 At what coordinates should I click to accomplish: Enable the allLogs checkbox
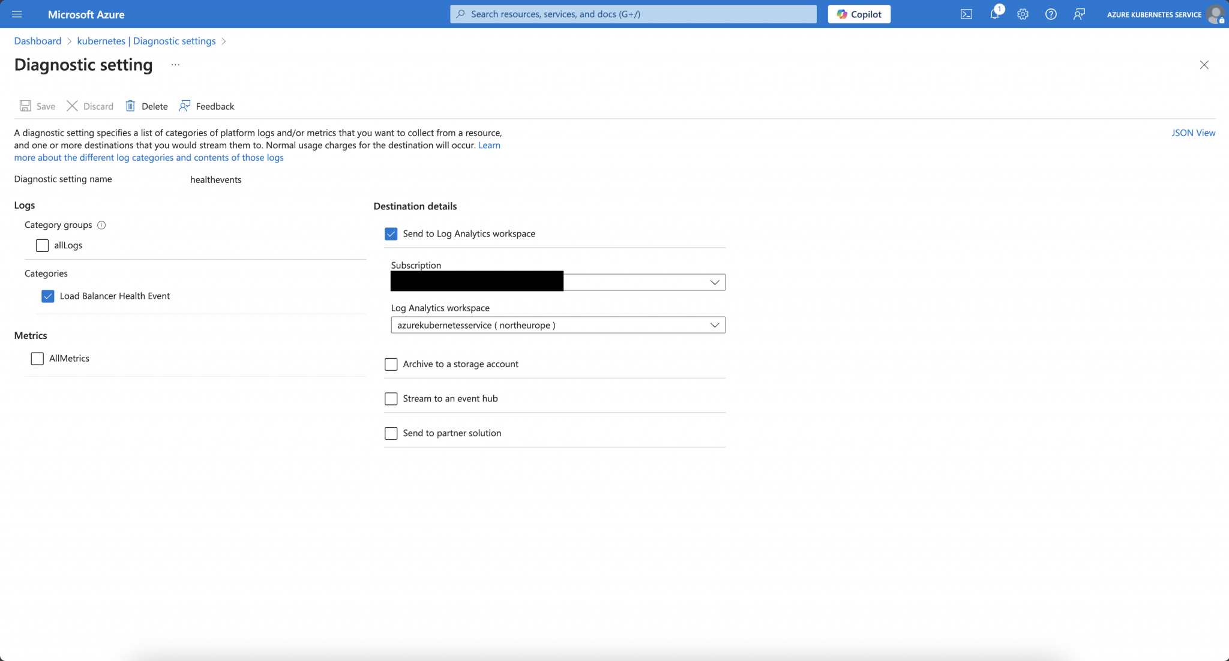coord(41,245)
